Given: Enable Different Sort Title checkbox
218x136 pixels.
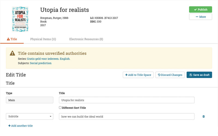Looking at the screenshot, I should pyautogui.click(x=60, y=107).
